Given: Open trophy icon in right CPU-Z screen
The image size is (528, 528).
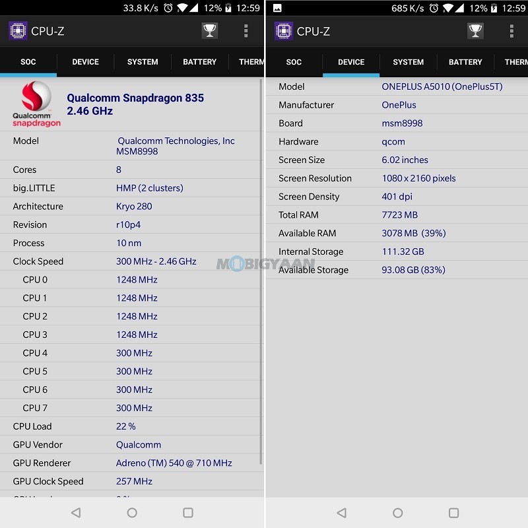Looking at the screenshot, I should [475, 31].
